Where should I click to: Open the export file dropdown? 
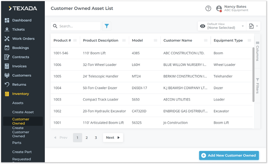click(x=253, y=26)
